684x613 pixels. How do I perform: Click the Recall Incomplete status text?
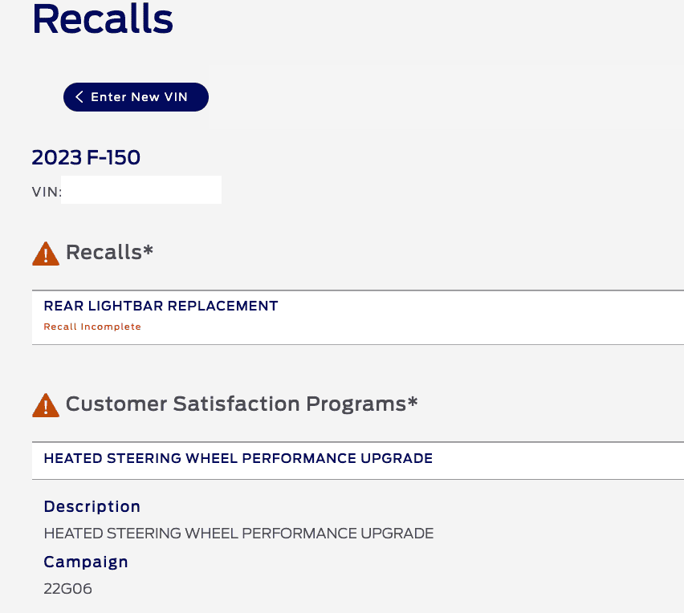pyautogui.click(x=92, y=327)
